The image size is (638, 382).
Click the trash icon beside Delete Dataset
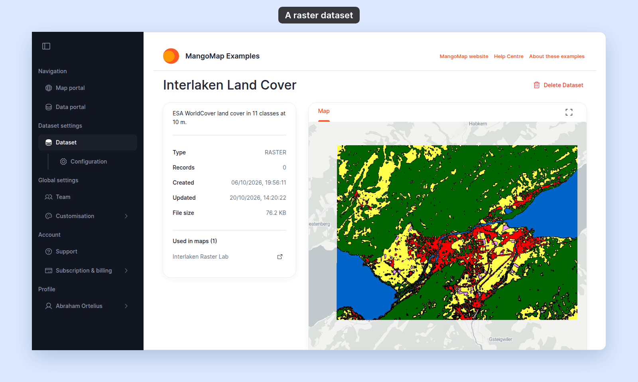tap(537, 85)
